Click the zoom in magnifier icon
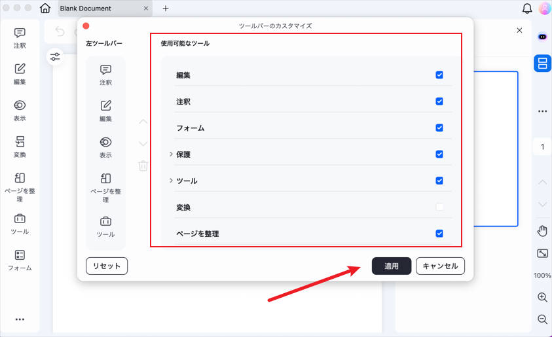The image size is (552, 337). point(542,297)
